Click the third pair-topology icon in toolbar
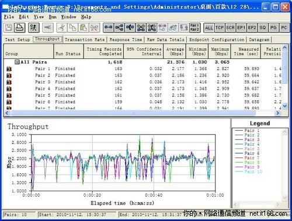 point(130,28)
